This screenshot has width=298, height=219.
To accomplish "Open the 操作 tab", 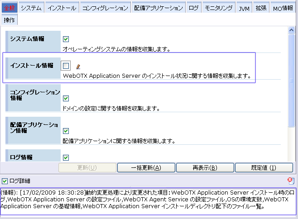I will tap(10, 20).
